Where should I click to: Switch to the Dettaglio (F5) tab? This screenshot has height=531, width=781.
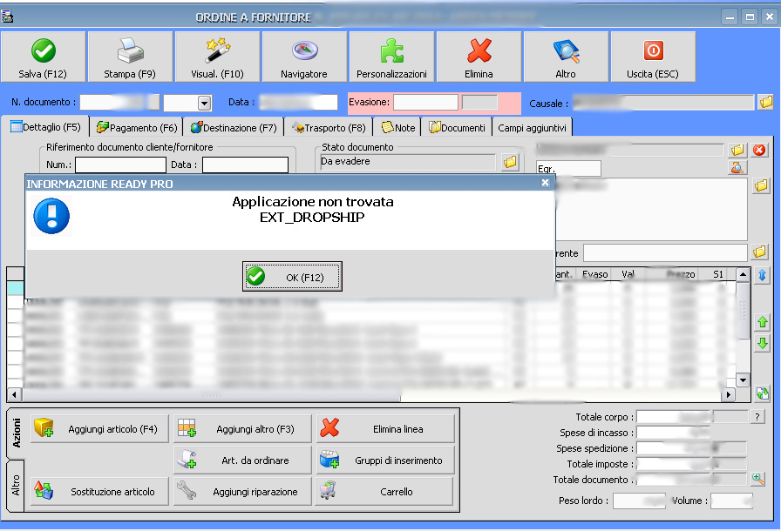[x=46, y=127]
